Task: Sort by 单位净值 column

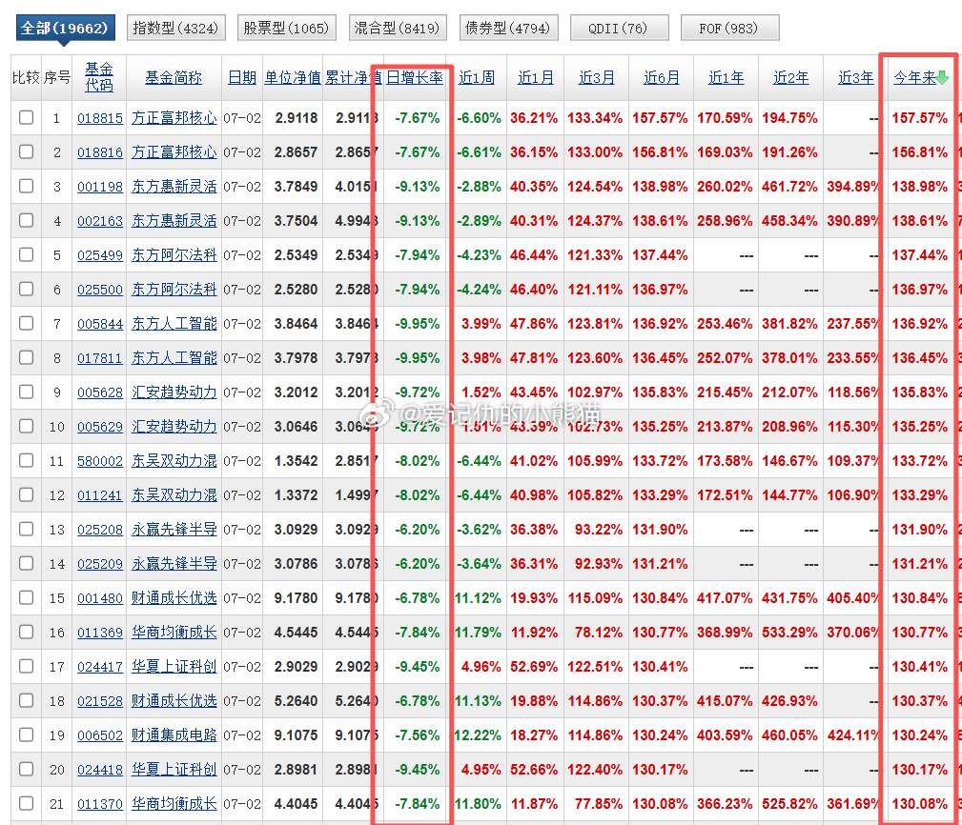Action: click(x=293, y=78)
